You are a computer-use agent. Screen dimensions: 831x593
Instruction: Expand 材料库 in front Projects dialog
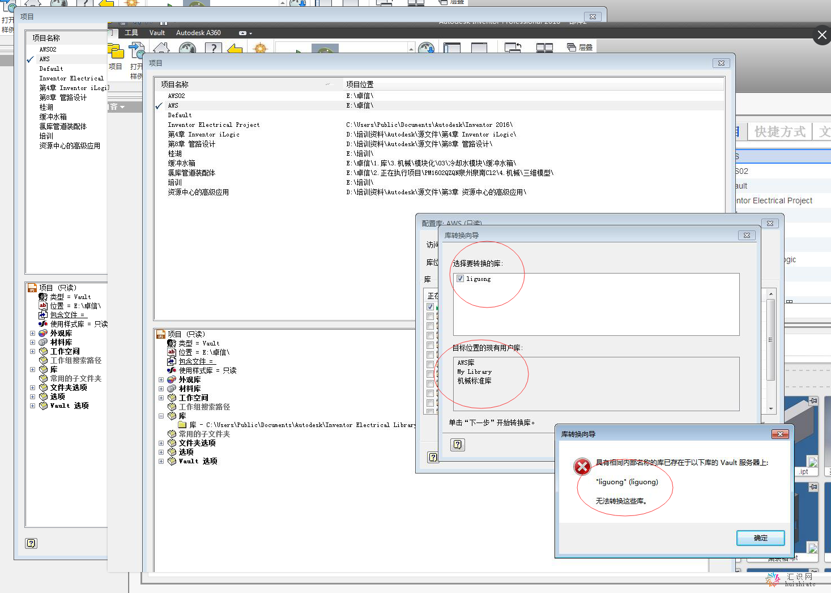[161, 389]
